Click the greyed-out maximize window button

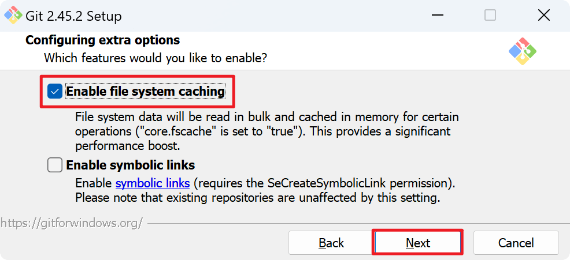[x=490, y=16]
